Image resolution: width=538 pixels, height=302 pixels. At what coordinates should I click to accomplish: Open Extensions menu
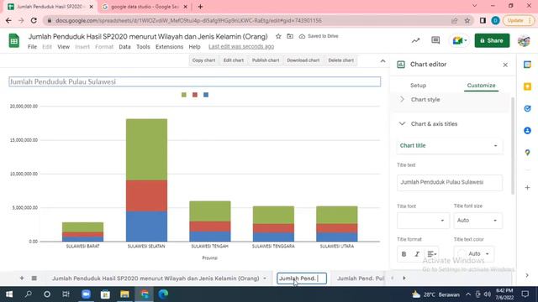click(169, 47)
